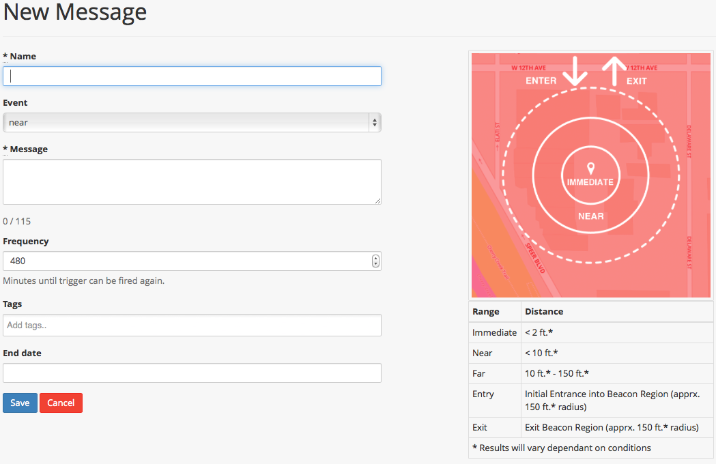Viewport: 716px width, 464px height.
Task: Open the End date field
Action: pos(192,373)
